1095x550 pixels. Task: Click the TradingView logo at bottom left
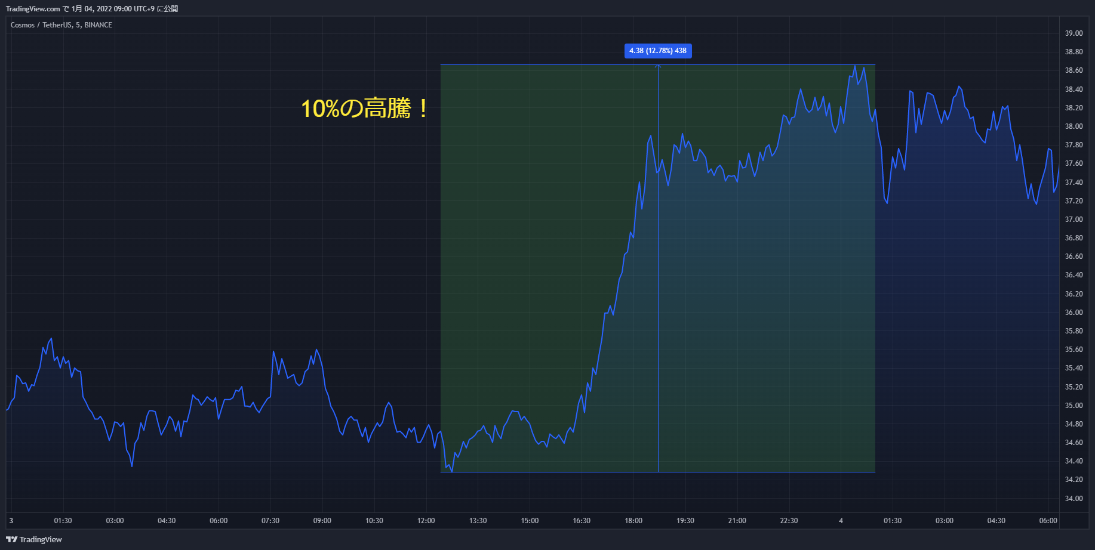point(34,539)
